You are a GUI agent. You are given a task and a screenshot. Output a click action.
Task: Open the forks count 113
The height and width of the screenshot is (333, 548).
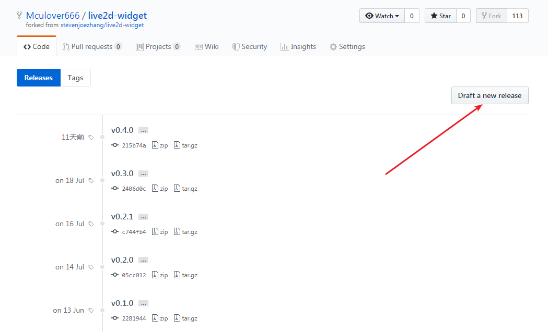pyautogui.click(x=517, y=16)
